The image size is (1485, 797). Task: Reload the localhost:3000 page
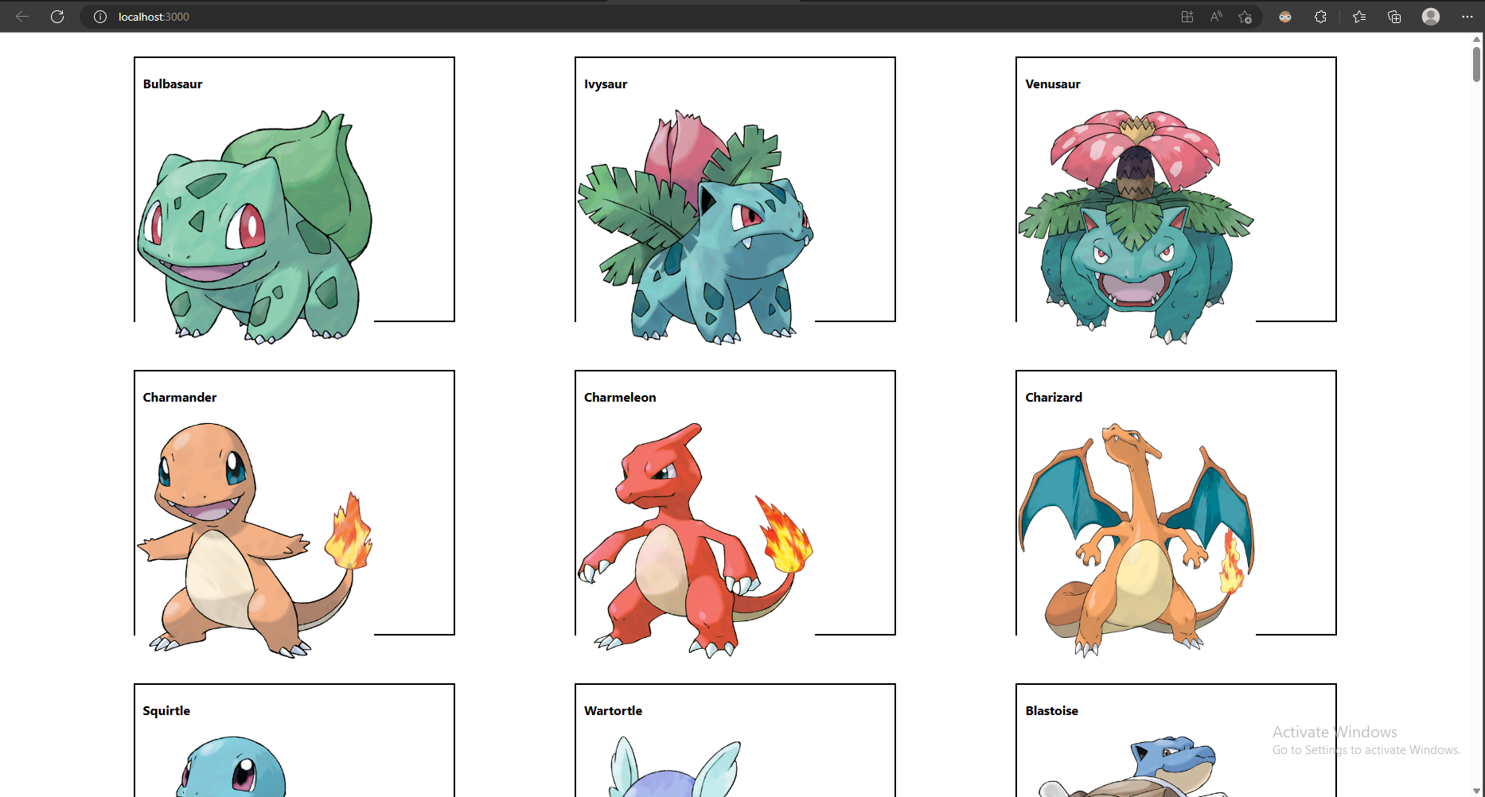57,16
